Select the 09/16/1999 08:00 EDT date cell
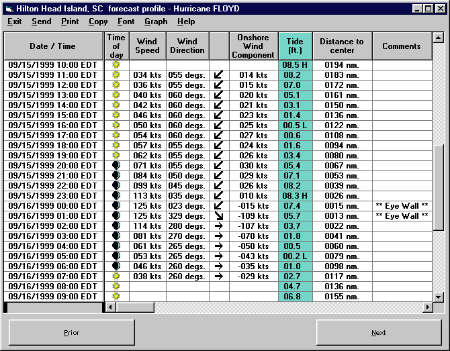This screenshot has height=351, width=450. [53, 286]
